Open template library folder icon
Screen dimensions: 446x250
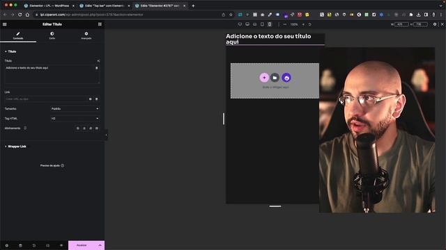275,78
